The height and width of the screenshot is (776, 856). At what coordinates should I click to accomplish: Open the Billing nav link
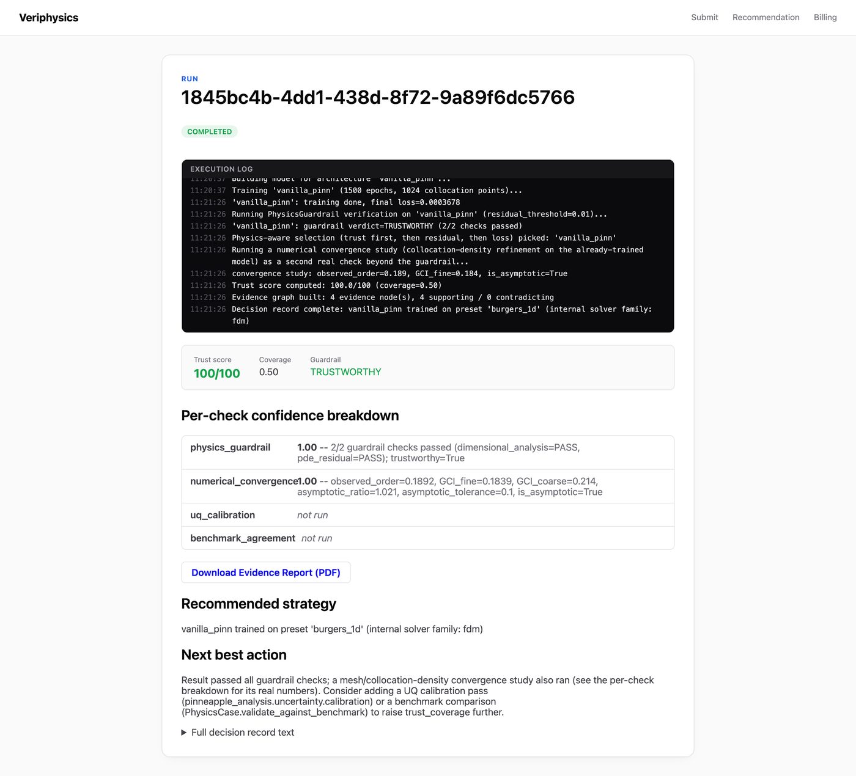coord(825,17)
